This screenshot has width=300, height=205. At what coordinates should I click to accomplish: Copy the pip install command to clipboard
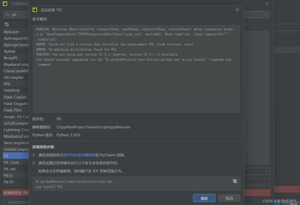[235, 181]
